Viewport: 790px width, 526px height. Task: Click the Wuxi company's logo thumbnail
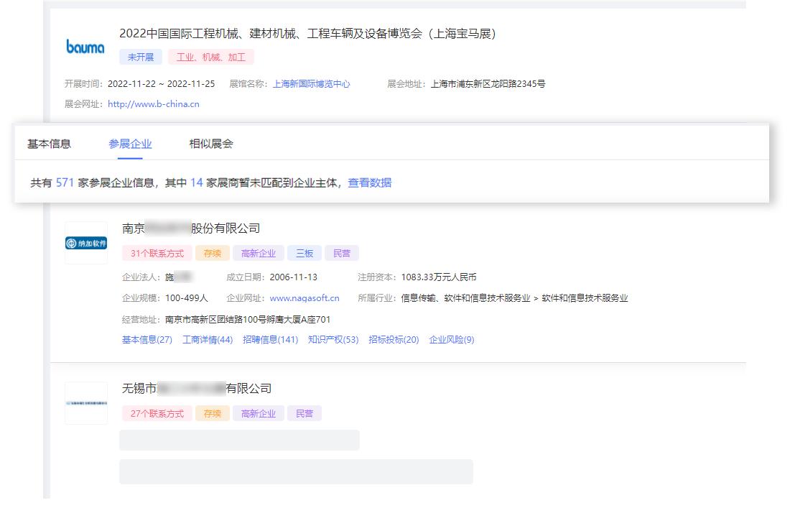click(x=86, y=402)
